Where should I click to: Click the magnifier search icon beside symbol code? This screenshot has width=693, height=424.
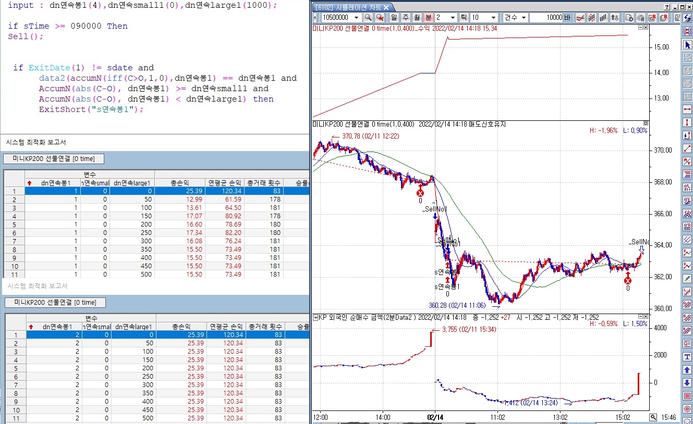(x=368, y=18)
